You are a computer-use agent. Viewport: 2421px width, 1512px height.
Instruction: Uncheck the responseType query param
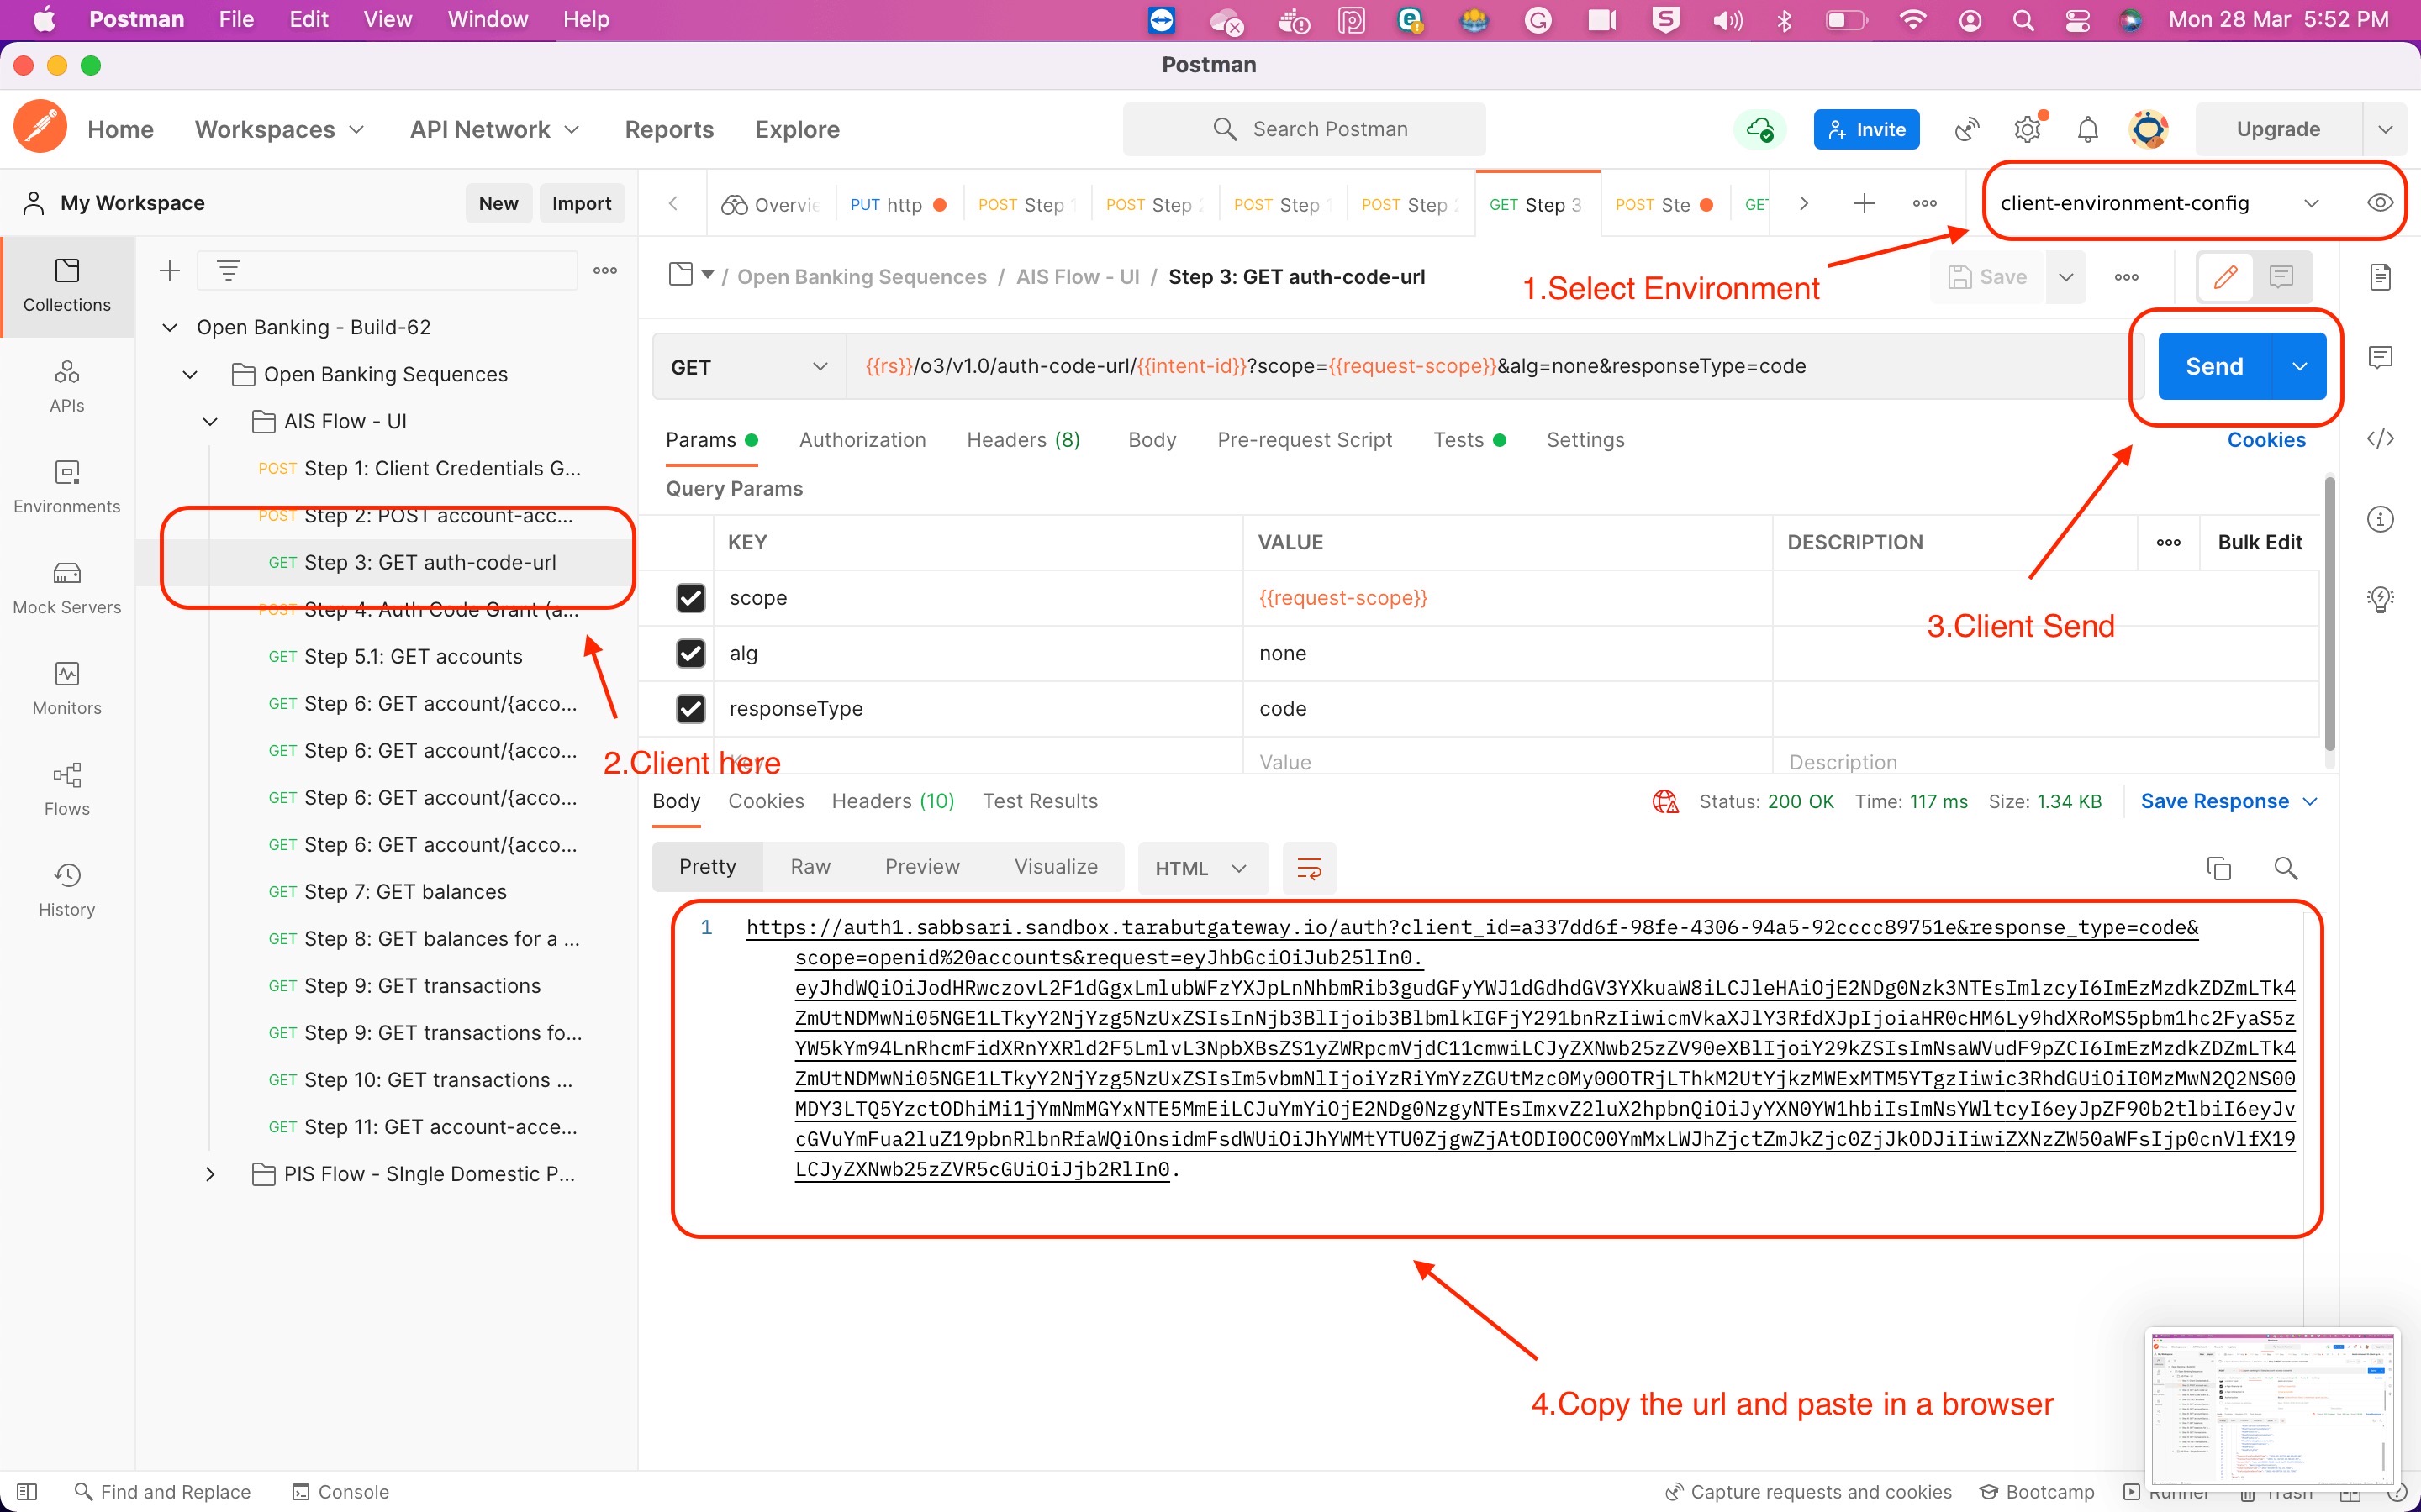click(x=690, y=709)
